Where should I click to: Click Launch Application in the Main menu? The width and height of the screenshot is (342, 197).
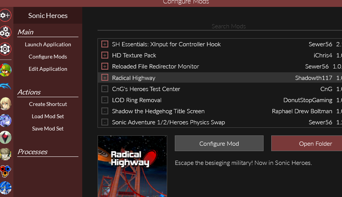[x=48, y=44]
